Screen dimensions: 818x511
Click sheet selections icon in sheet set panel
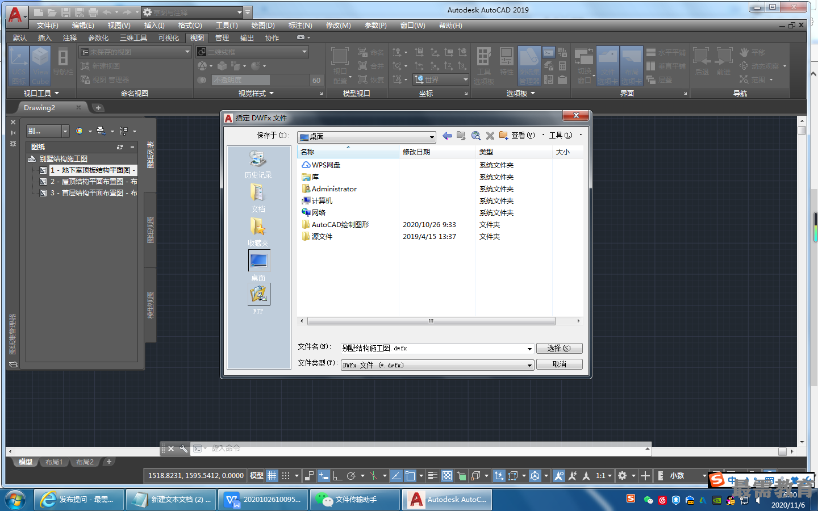[x=124, y=131]
